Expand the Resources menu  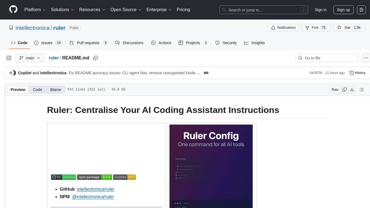(x=92, y=10)
